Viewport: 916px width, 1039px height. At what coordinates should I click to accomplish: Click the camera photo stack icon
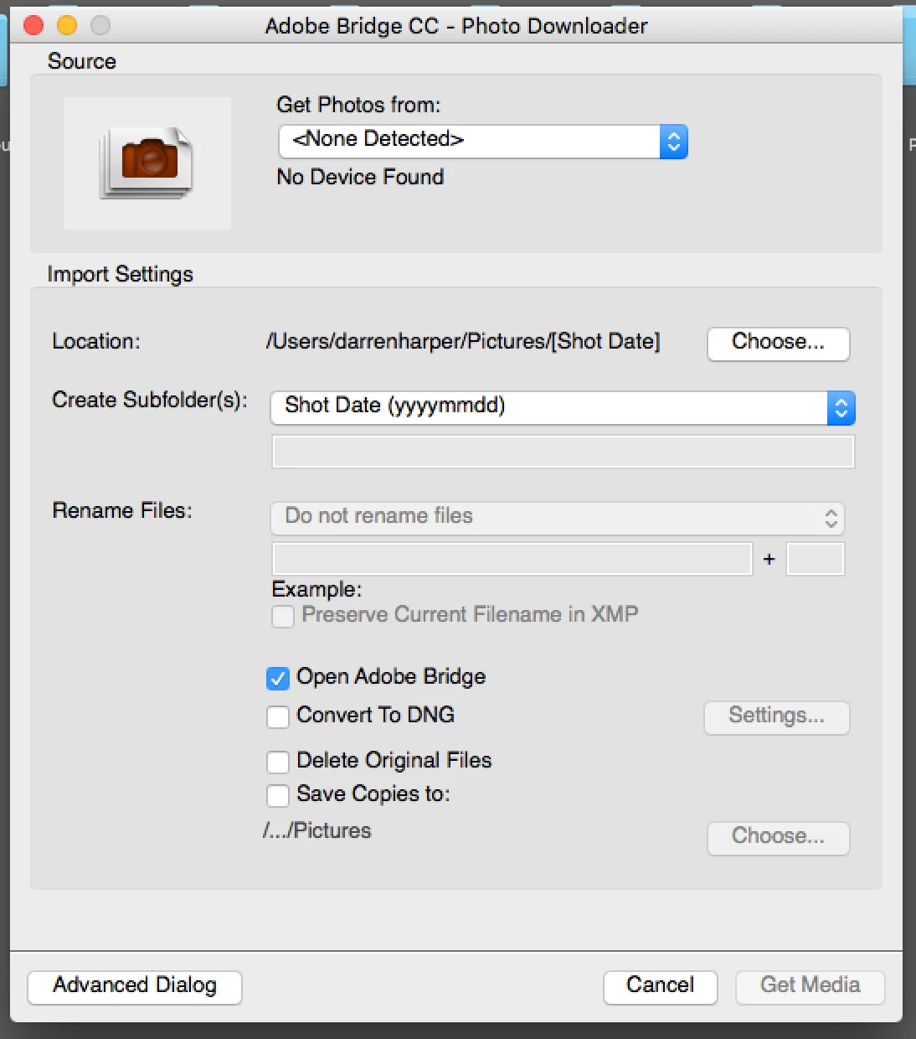click(x=147, y=163)
